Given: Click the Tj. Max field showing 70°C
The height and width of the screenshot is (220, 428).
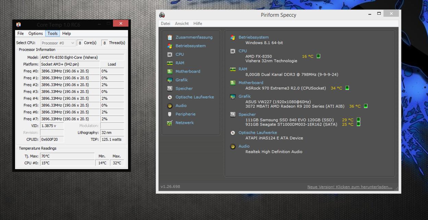Looking at the screenshot, I should [x=67, y=156].
